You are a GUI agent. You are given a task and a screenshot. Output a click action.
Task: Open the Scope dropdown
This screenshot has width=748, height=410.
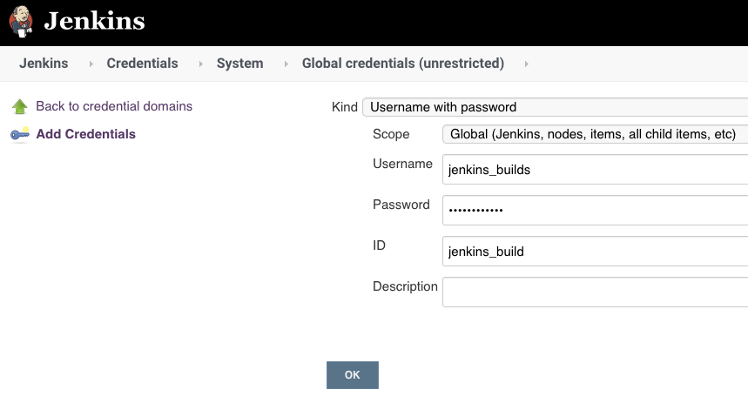pos(595,134)
